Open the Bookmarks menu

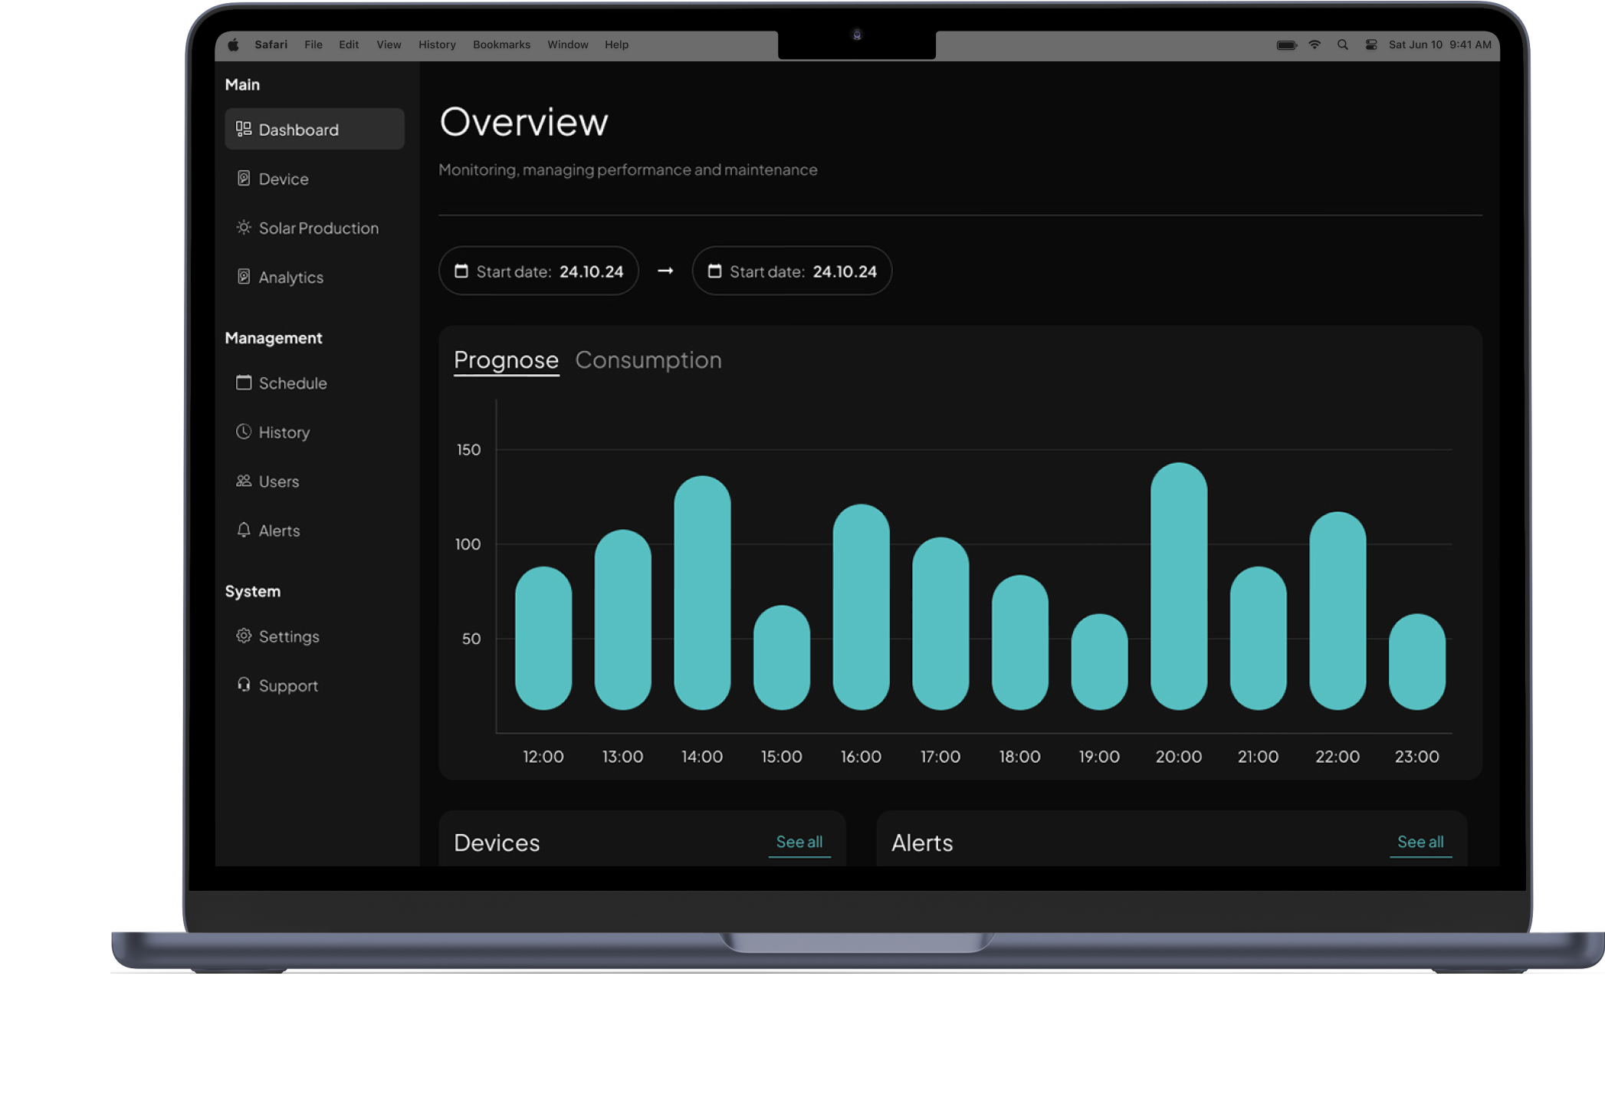click(501, 44)
